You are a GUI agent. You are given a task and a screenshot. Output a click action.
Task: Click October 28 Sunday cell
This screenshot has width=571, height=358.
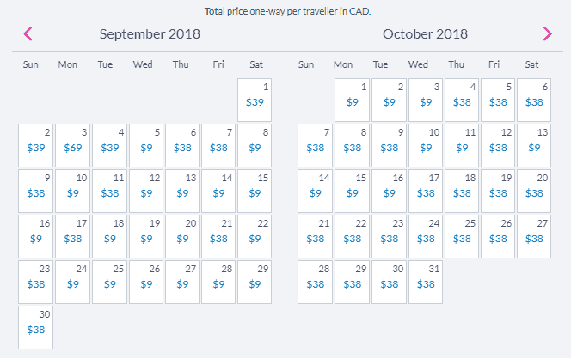[x=315, y=282]
